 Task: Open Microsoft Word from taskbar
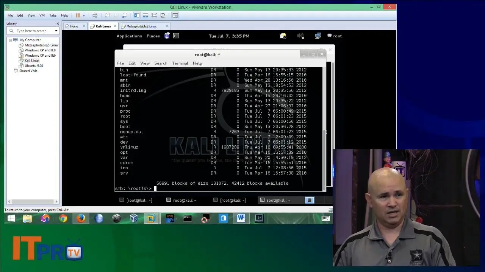pos(241,218)
